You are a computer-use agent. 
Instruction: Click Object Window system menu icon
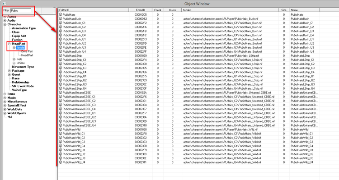pos(4,4)
